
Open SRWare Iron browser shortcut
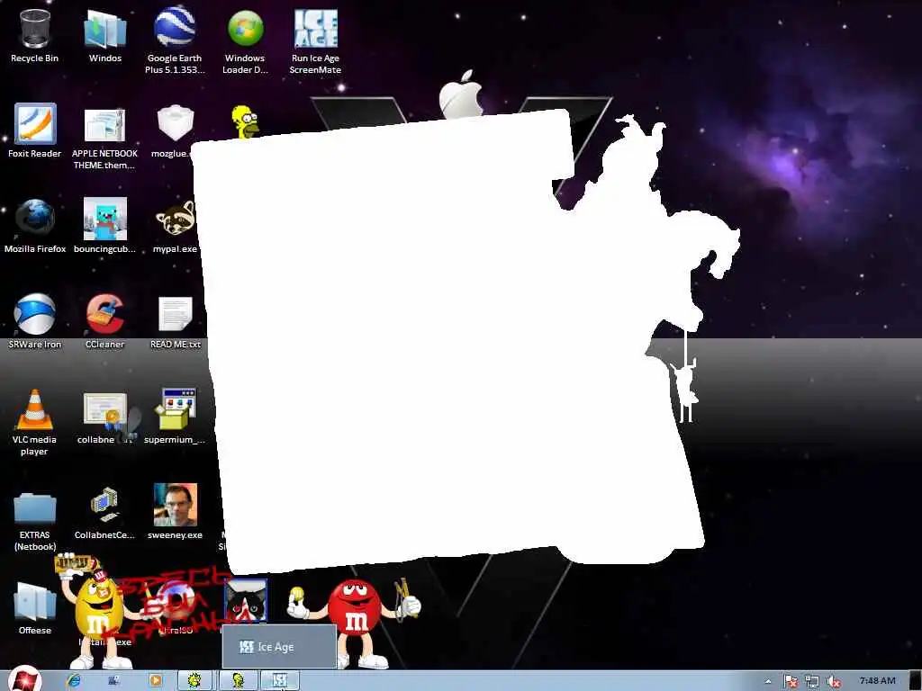point(35,321)
